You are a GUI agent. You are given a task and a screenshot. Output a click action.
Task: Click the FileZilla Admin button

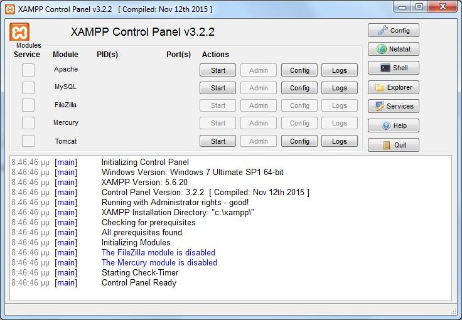click(259, 105)
